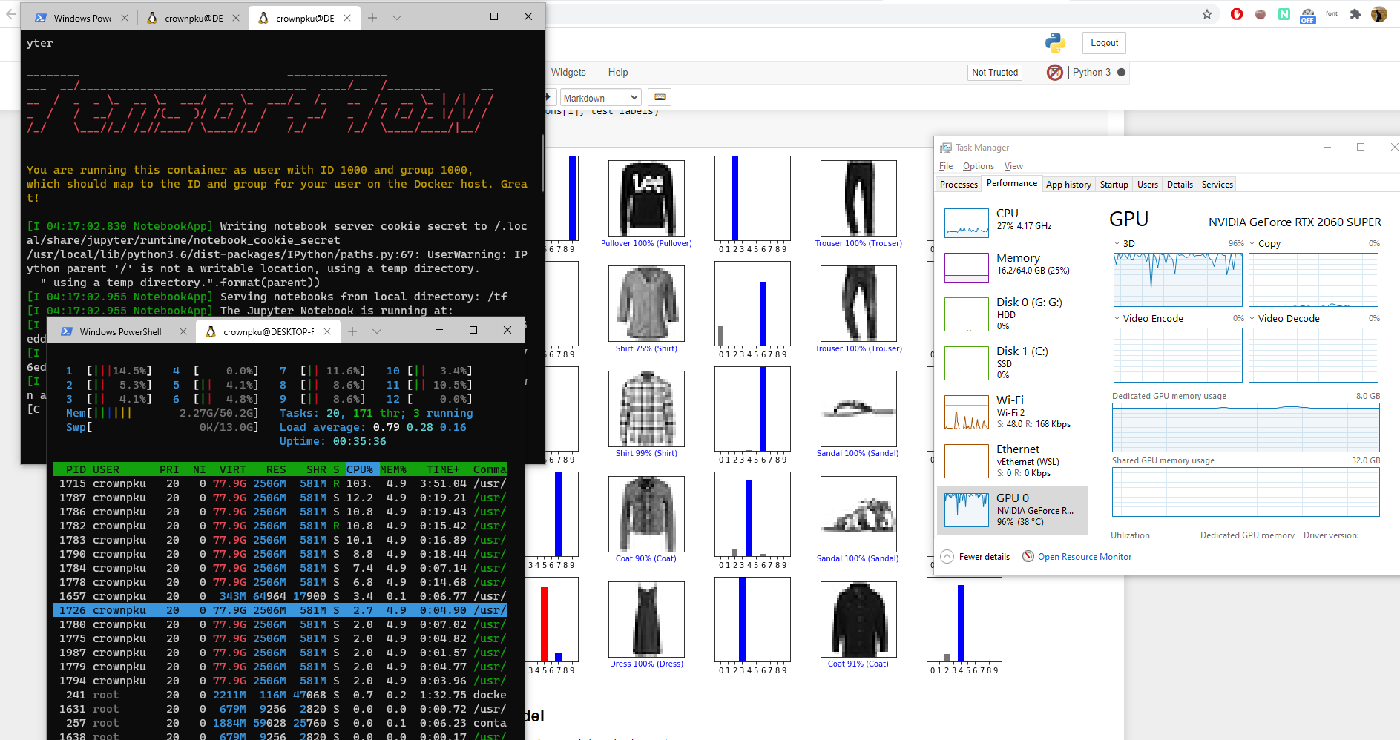Image resolution: width=1400 pixels, height=740 pixels.
Task: Click the Logout button
Action: pos(1104,43)
